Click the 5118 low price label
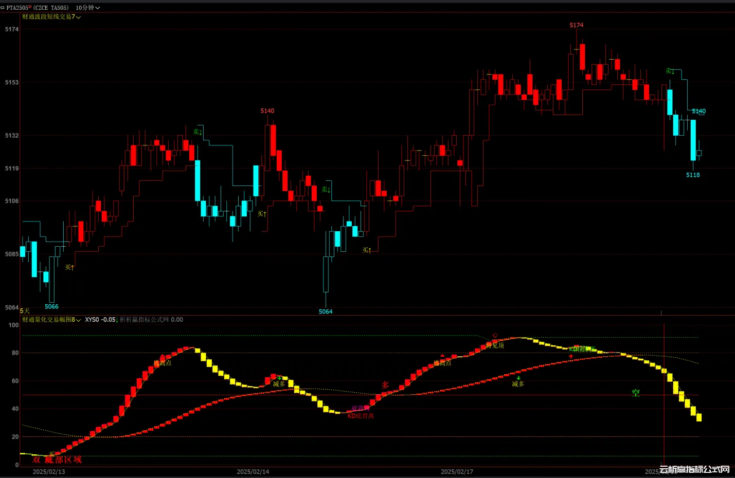The height and width of the screenshot is (478, 735). pos(693,175)
